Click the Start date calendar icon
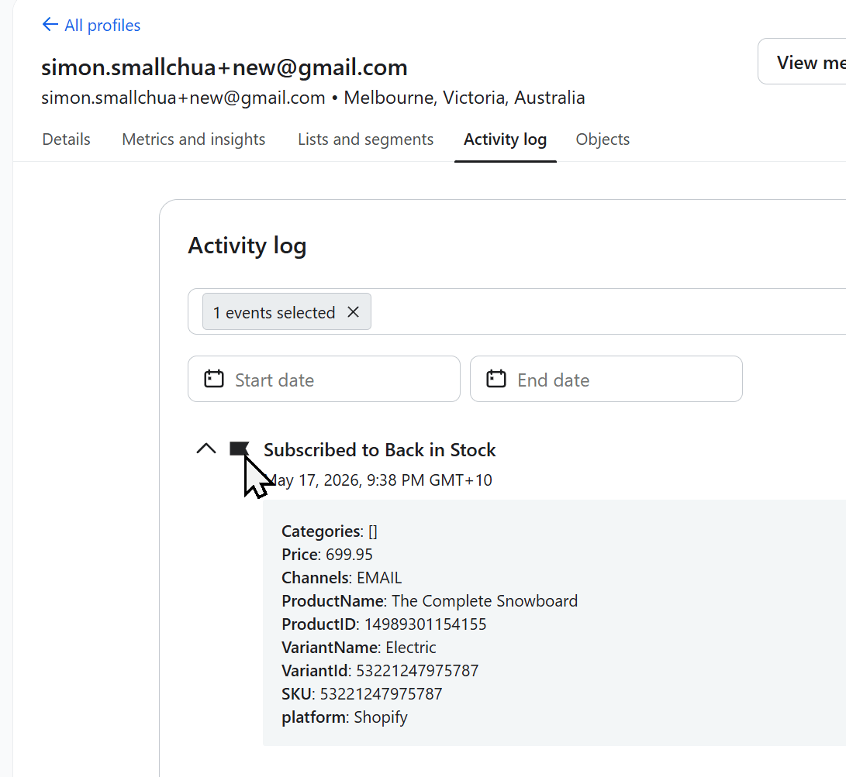Viewport: 846px width, 777px height. tap(214, 379)
